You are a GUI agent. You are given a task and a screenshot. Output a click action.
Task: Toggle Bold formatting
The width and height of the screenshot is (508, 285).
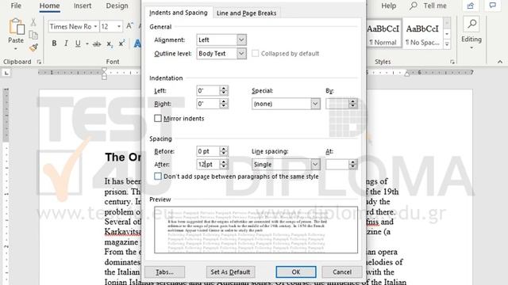(x=54, y=44)
